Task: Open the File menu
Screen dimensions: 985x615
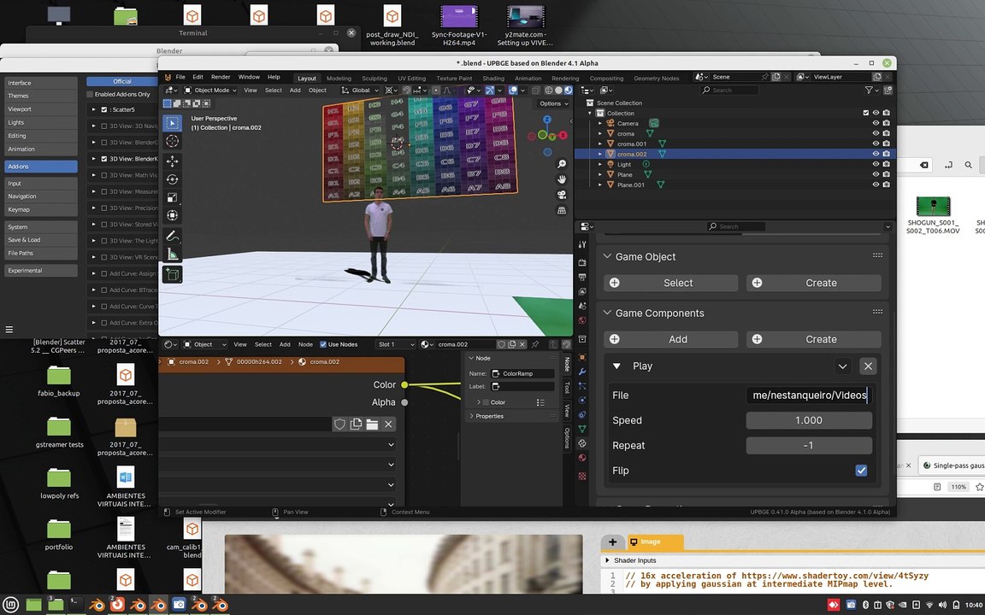Action: [180, 77]
